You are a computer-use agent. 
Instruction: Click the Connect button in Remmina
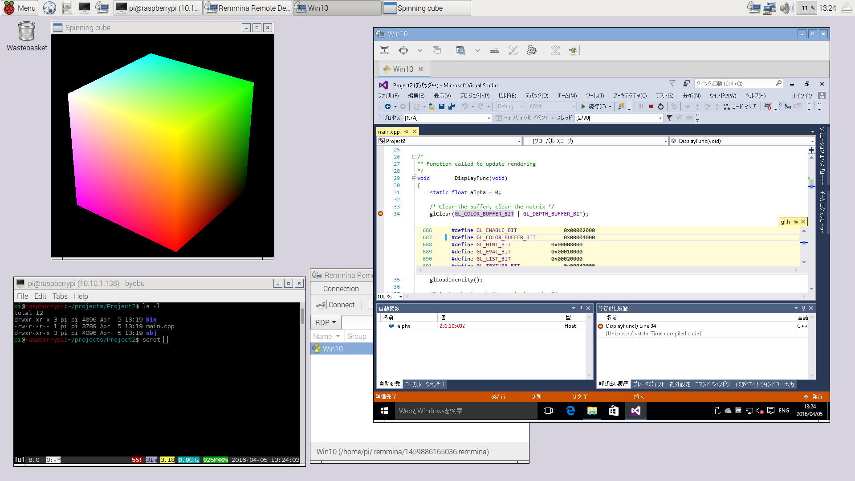pyautogui.click(x=335, y=305)
